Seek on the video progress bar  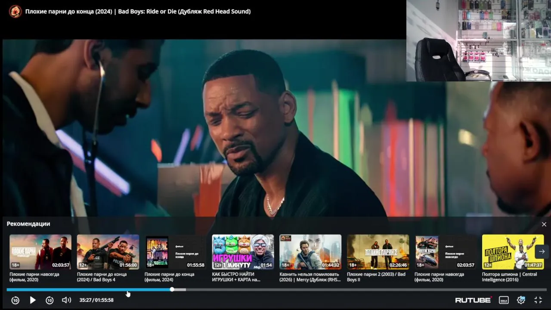click(x=276, y=289)
